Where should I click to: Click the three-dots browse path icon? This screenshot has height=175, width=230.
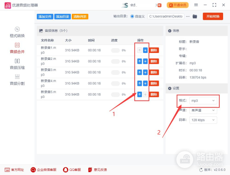pyautogui.click(x=187, y=17)
